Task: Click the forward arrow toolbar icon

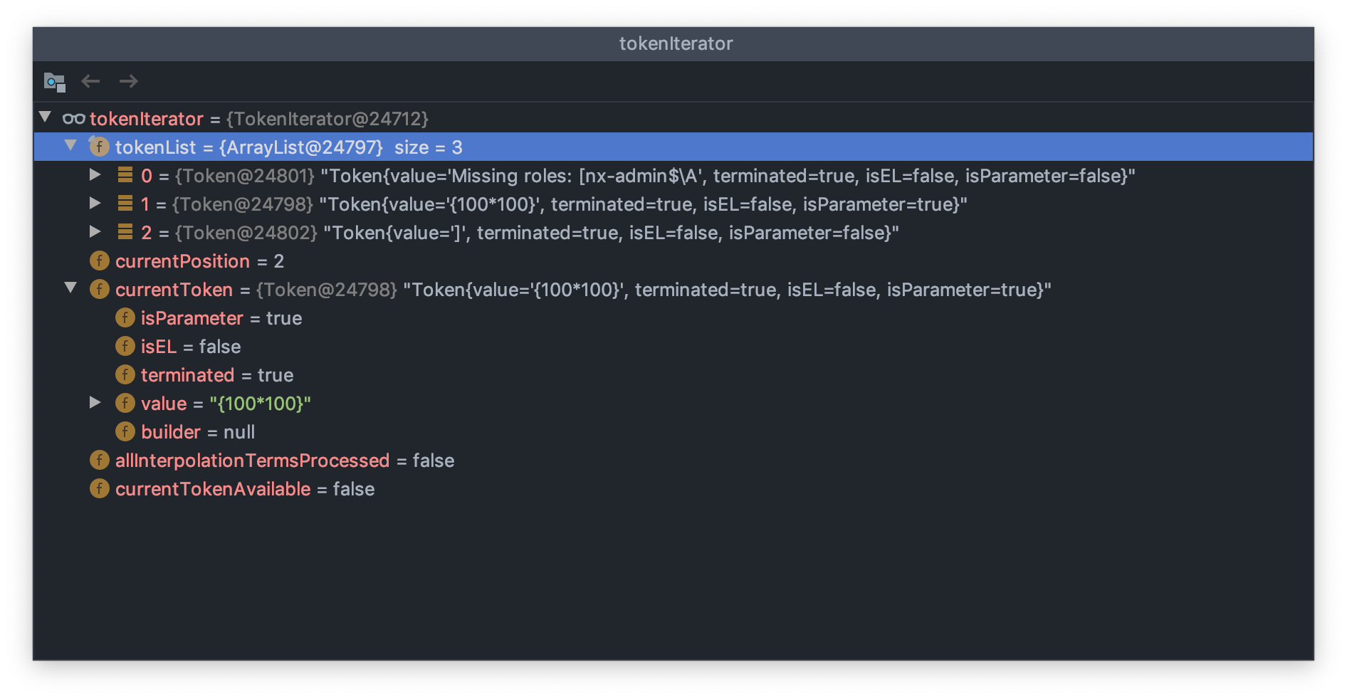Action: tap(129, 81)
